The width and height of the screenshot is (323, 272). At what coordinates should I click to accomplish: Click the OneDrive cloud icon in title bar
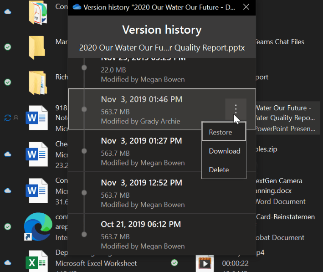coord(77,7)
